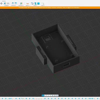Open the Display Settings dropdown

53,95
